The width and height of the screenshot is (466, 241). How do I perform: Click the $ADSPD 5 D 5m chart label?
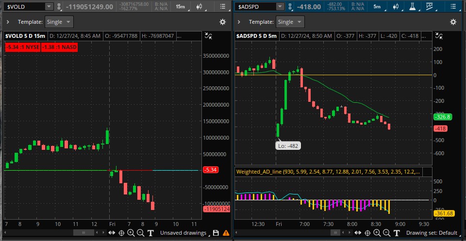[256, 36]
